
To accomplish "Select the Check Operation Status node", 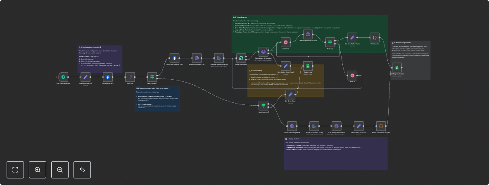I will [308, 35].
